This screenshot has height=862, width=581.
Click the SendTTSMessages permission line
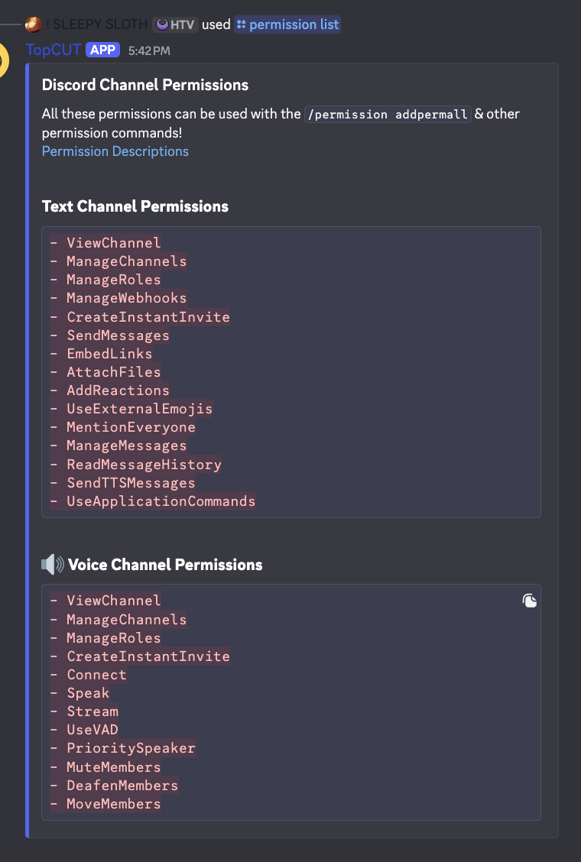click(122, 483)
